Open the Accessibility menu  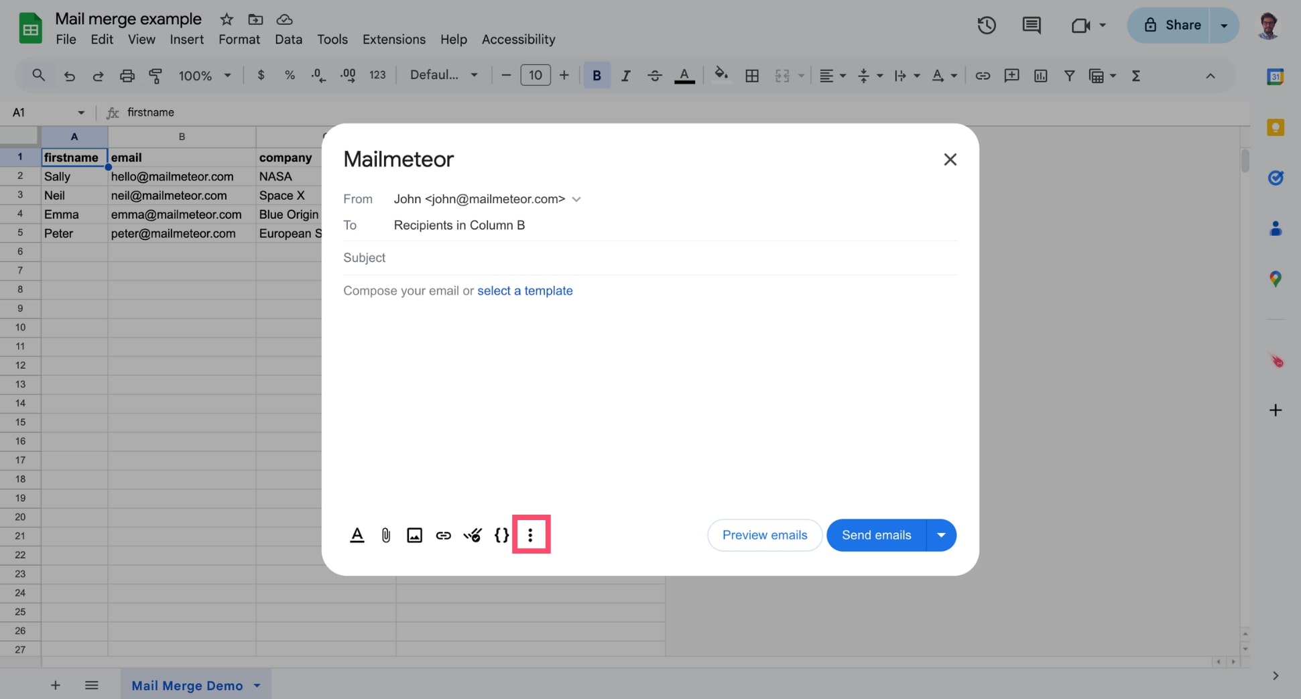tap(518, 40)
